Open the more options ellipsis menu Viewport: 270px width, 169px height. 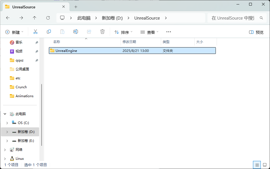pyautogui.click(x=168, y=32)
